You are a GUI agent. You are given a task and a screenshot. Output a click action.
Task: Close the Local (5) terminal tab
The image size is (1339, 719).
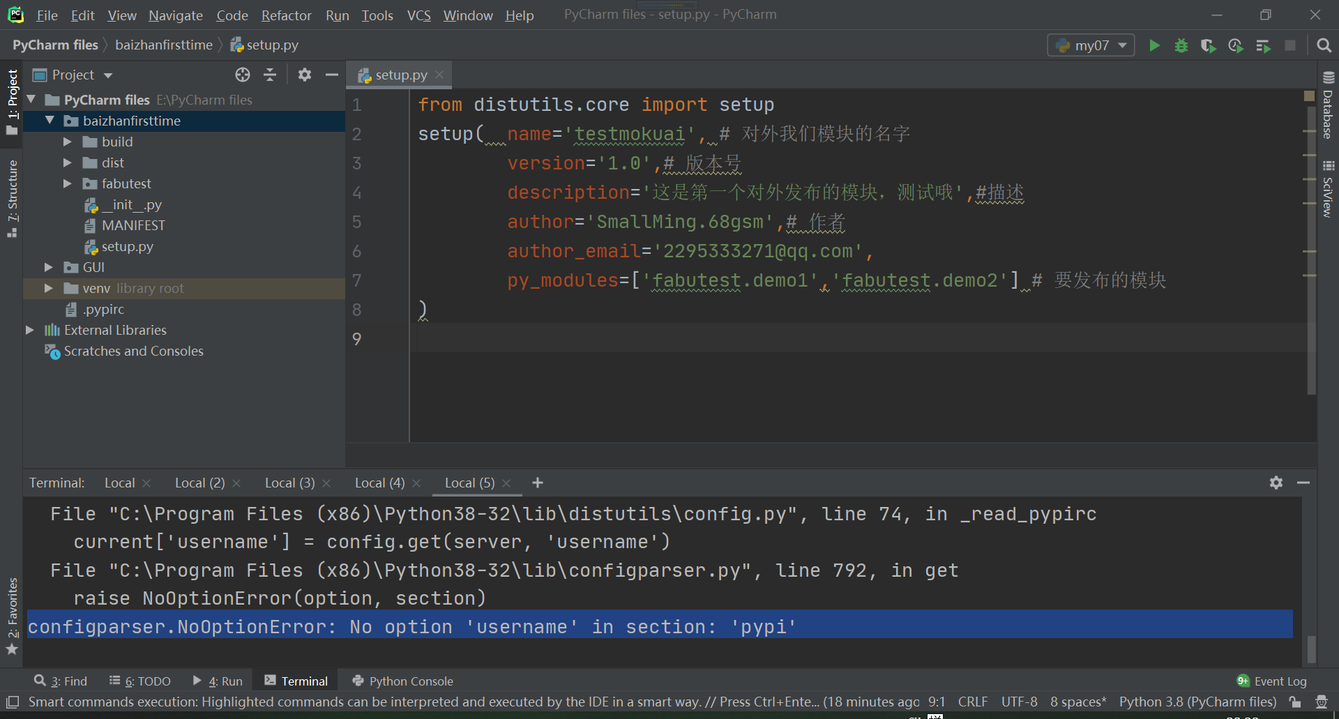click(506, 483)
